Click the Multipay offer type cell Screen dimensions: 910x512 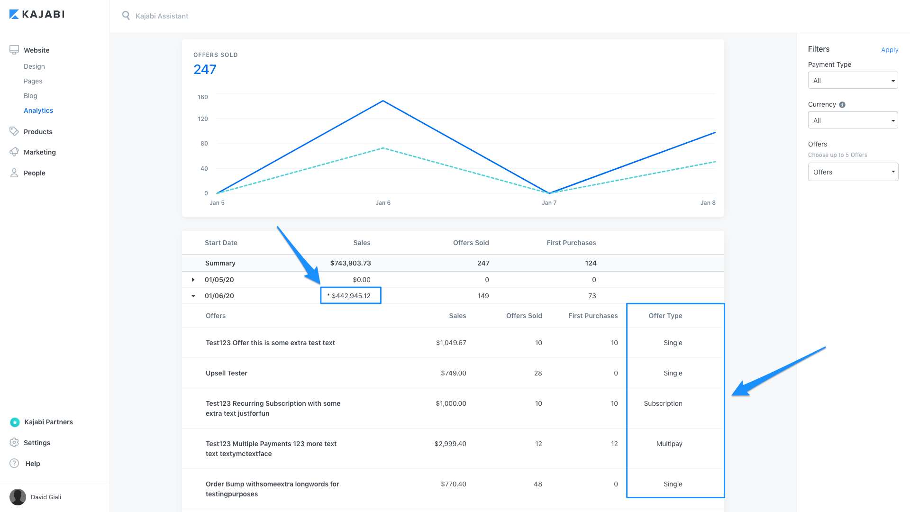point(669,444)
